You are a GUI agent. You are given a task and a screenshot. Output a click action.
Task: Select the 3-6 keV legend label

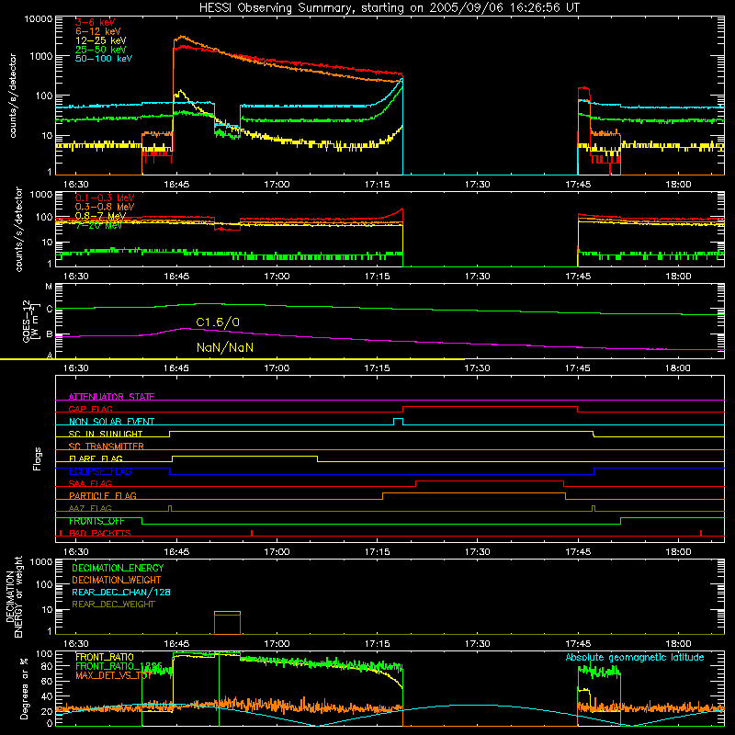95,22
